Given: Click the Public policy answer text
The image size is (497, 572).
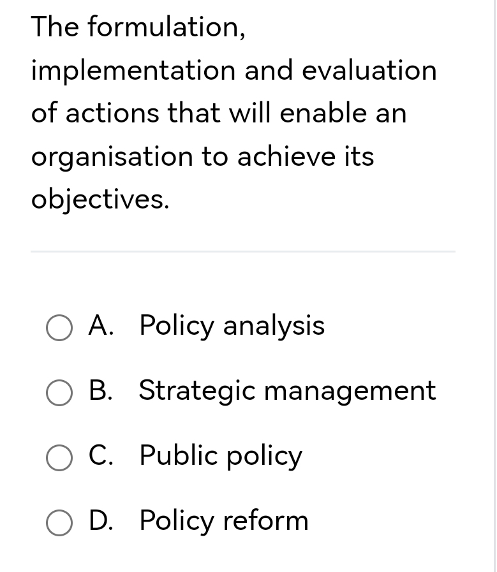Looking at the screenshot, I should point(220,456).
